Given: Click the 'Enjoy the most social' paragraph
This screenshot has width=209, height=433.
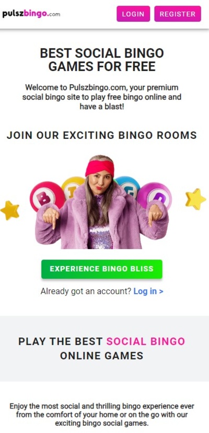Looking at the screenshot, I should coord(102,415).
